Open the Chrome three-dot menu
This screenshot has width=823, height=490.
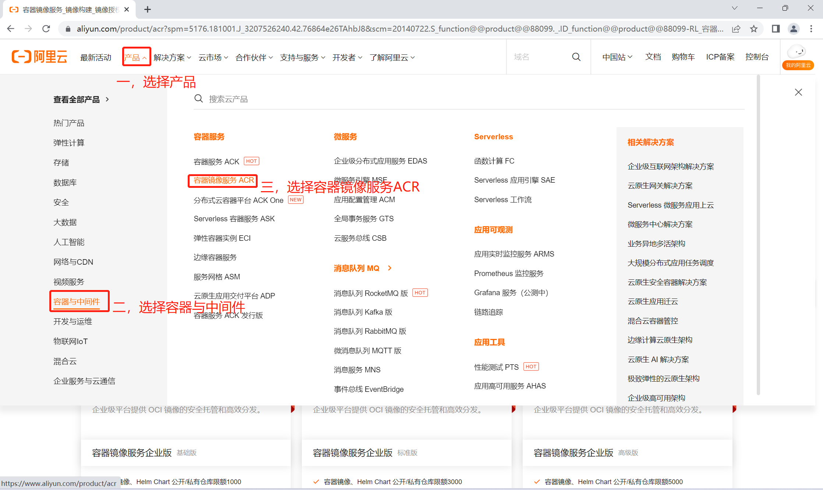(x=811, y=29)
